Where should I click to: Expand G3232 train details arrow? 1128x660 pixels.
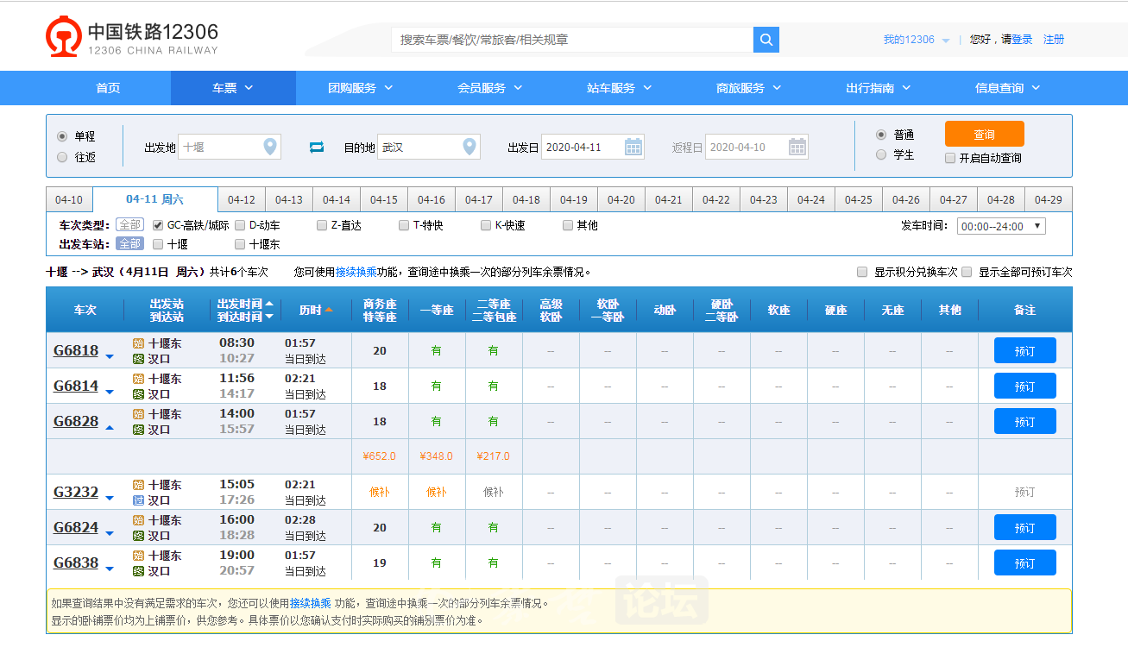tap(110, 498)
